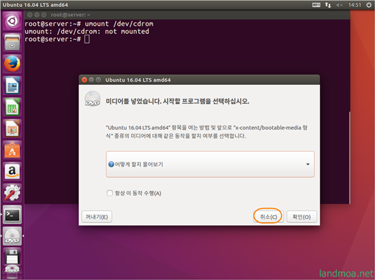Open LibreOffice Writer from launcher
This screenshot has height=280, width=375.
coord(12,86)
